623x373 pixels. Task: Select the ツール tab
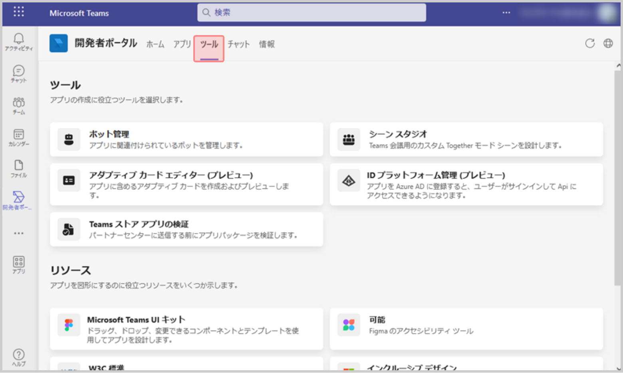[x=209, y=48]
